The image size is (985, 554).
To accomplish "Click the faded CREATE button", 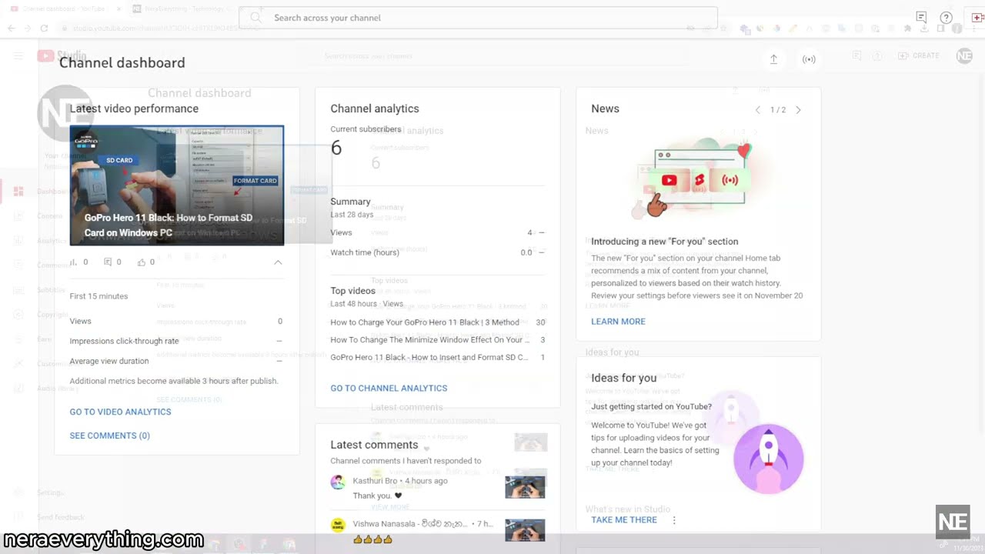I will pos(919,55).
